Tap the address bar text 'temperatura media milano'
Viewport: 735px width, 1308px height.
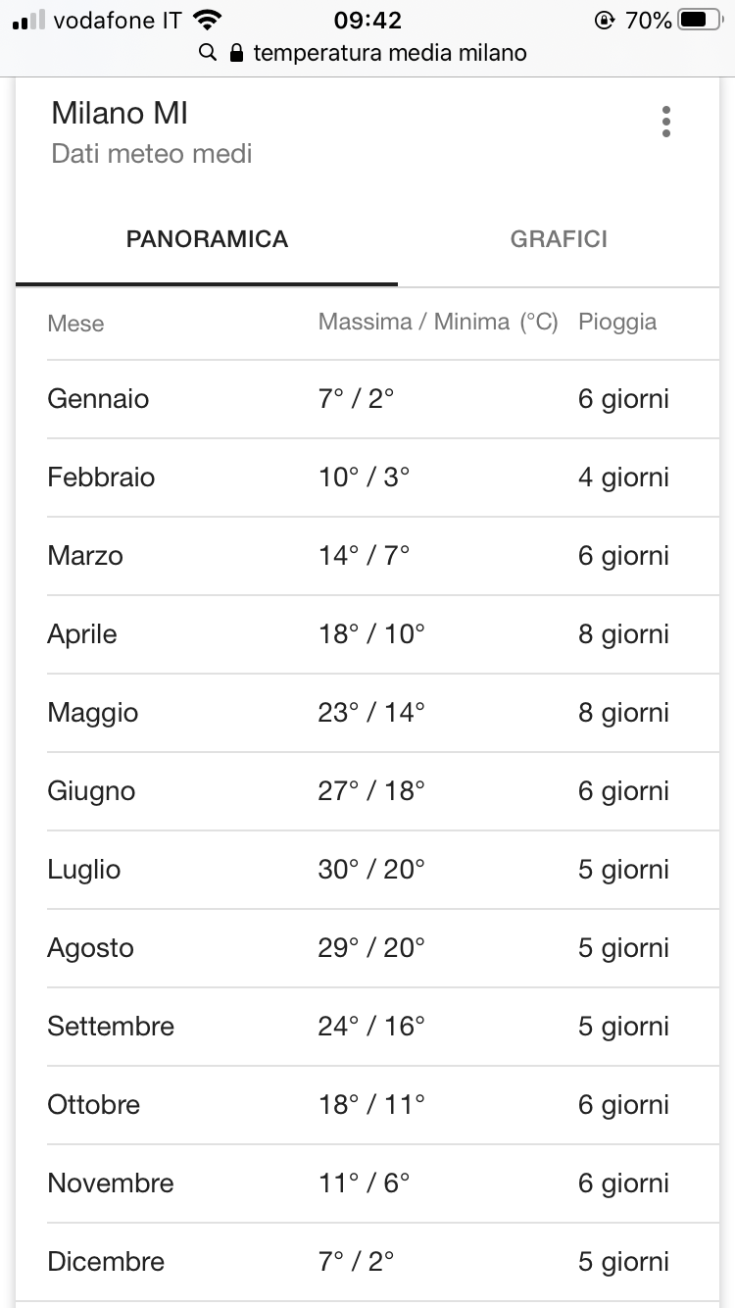(x=390, y=53)
